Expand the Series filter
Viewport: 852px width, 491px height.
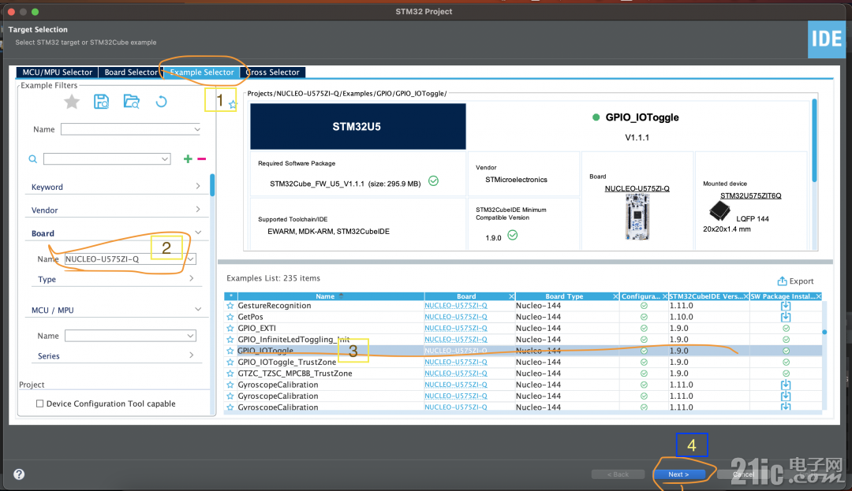[x=191, y=355]
